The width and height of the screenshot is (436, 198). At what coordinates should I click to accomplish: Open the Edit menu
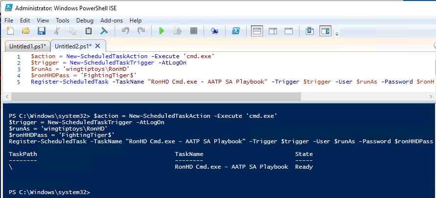25,21
